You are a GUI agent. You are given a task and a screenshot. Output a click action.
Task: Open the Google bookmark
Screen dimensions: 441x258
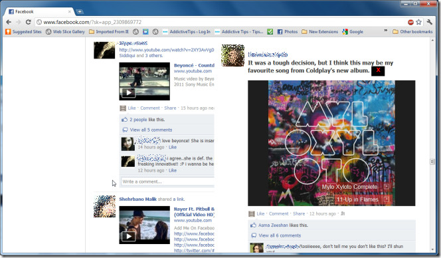pyautogui.click(x=353, y=31)
